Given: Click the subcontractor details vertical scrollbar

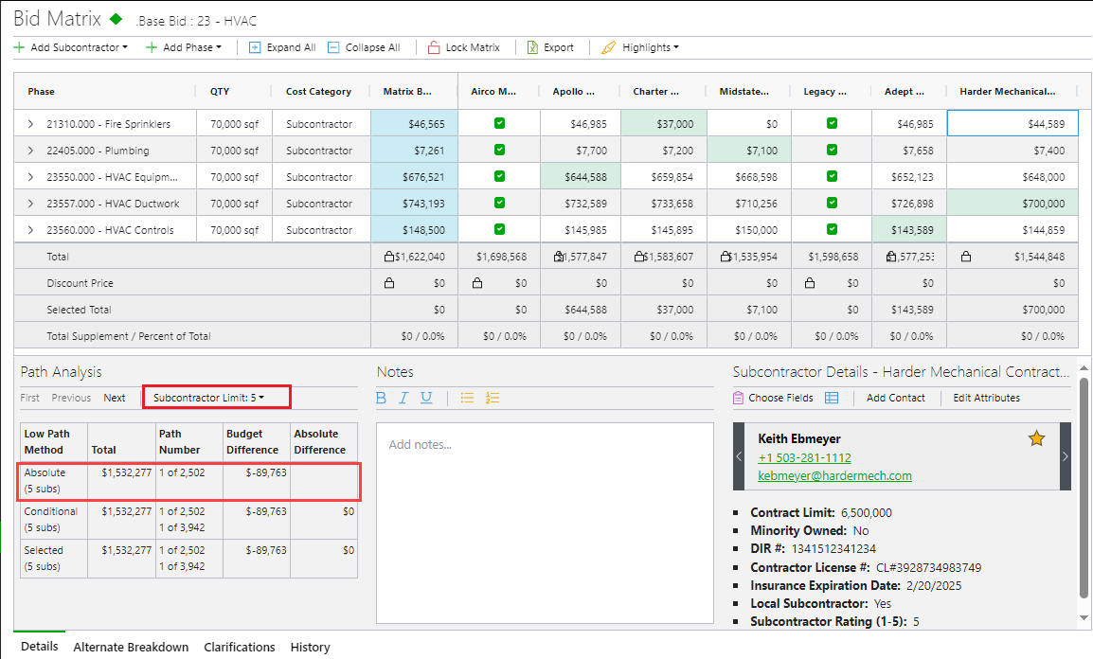Looking at the screenshot, I should (1083, 492).
